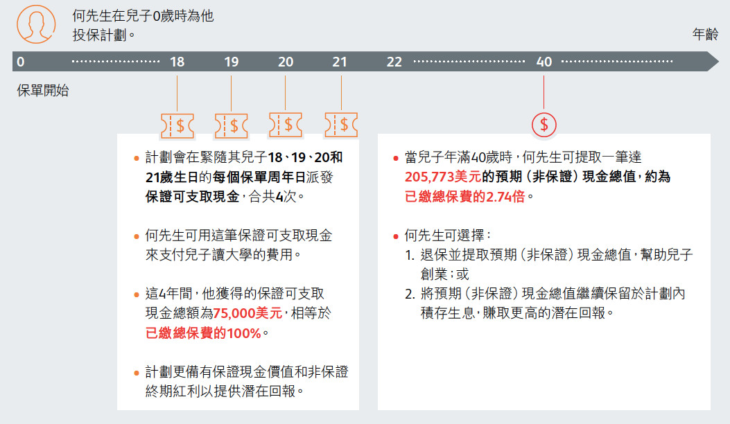Click the 年齡 label above the timeline
730x424 pixels.
[705, 34]
